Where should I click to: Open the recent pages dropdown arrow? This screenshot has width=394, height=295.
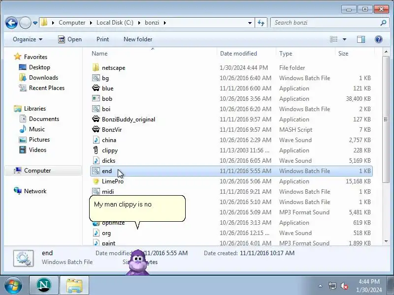[x=35, y=23]
